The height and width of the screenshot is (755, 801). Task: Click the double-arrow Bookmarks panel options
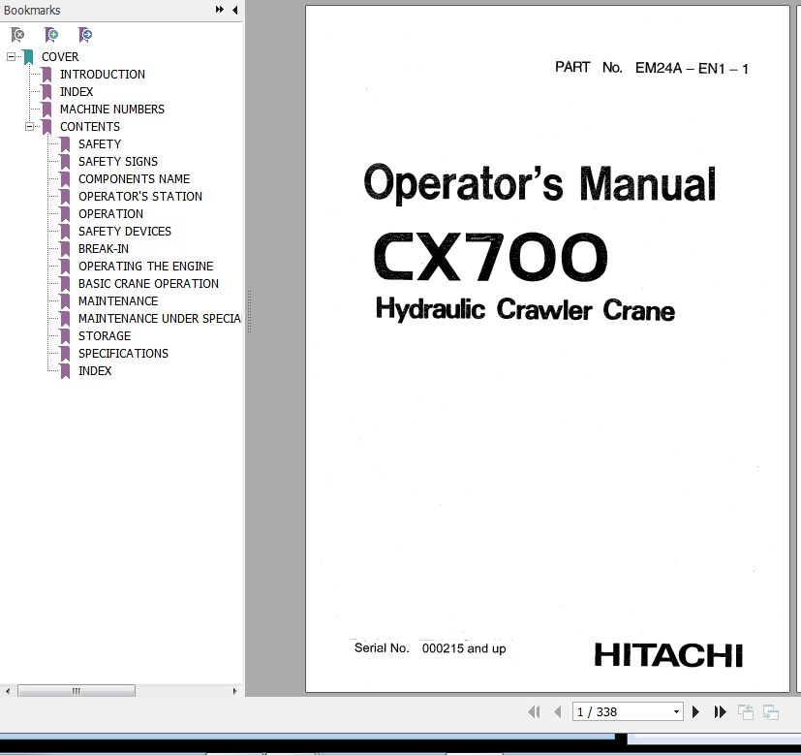[220, 10]
